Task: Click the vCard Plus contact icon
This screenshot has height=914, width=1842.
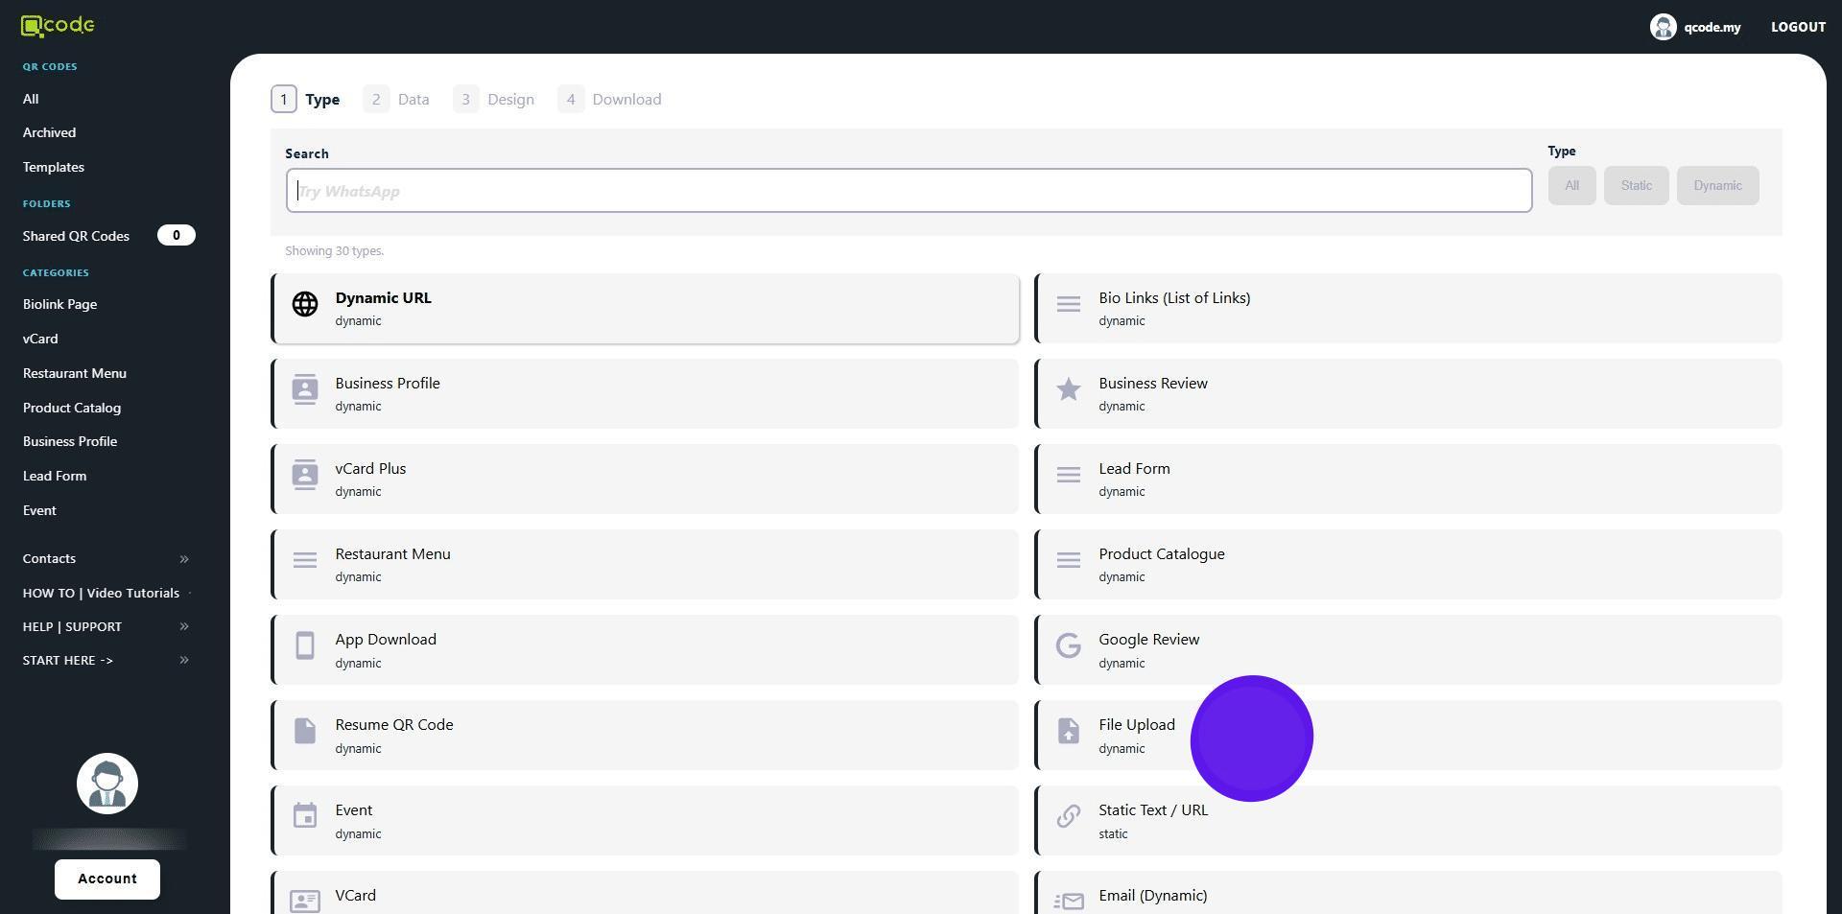Action: (x=305, y=475)
